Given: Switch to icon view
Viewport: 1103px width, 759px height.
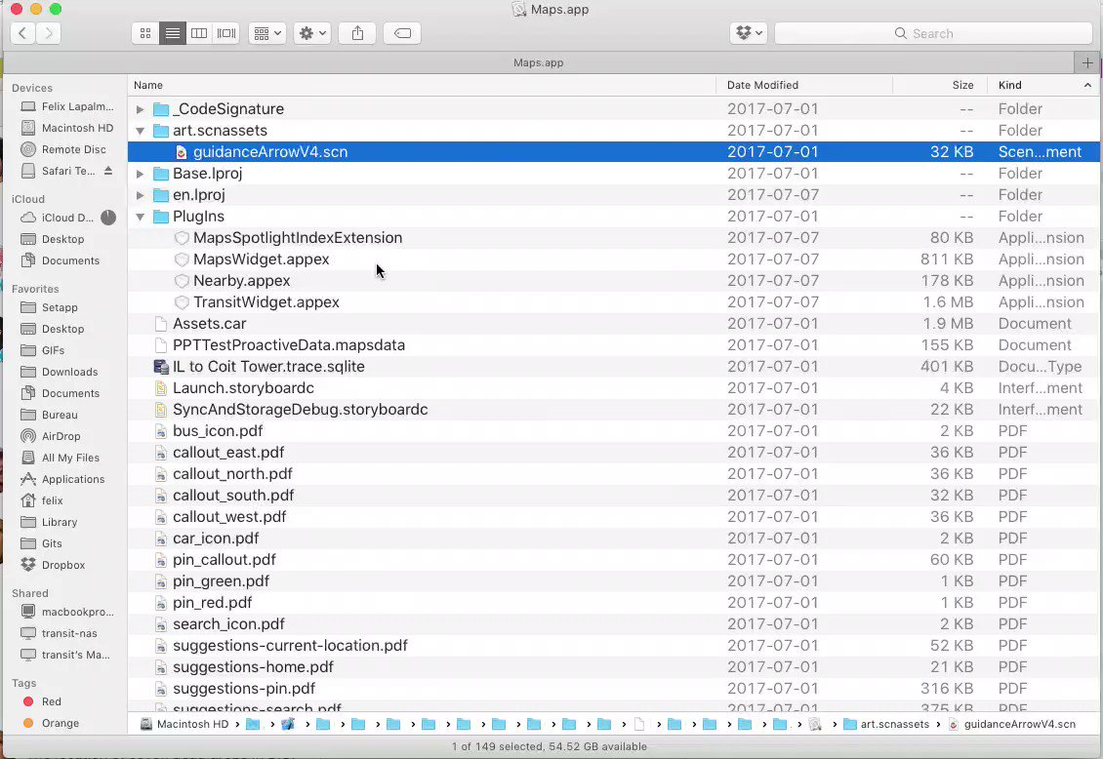Looking at the screenshot, I should pos(144,33).
